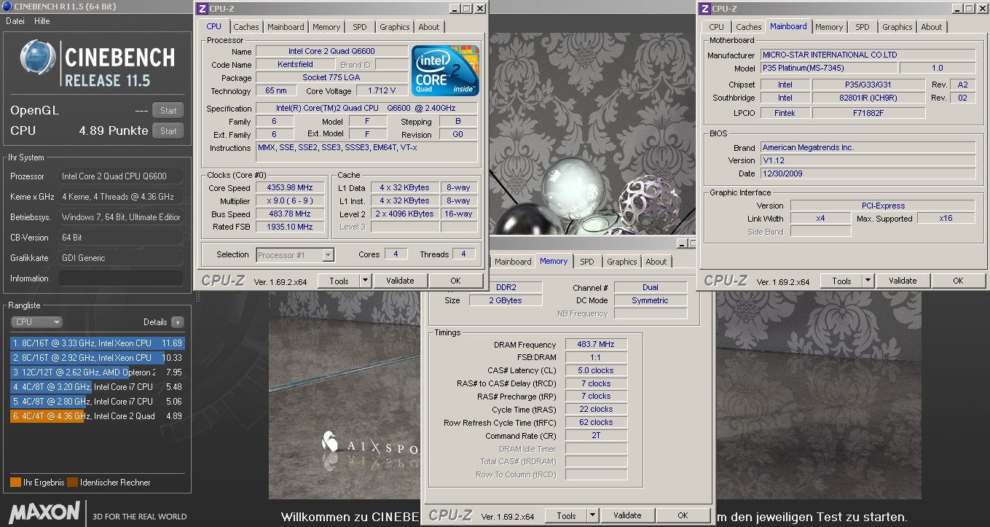Image resolution: width=990 pixels, height=527 pixels.
Task: Start the CPU benchmark
Action: click(x=168, y=131)
